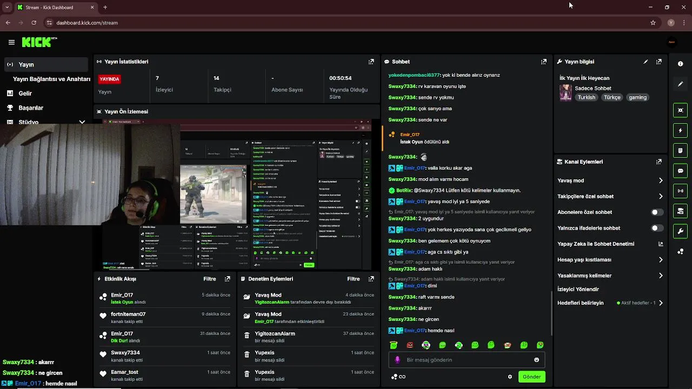
Task: Pop out the Yayın İstatistikleri panel
Action: coord(371,62)
